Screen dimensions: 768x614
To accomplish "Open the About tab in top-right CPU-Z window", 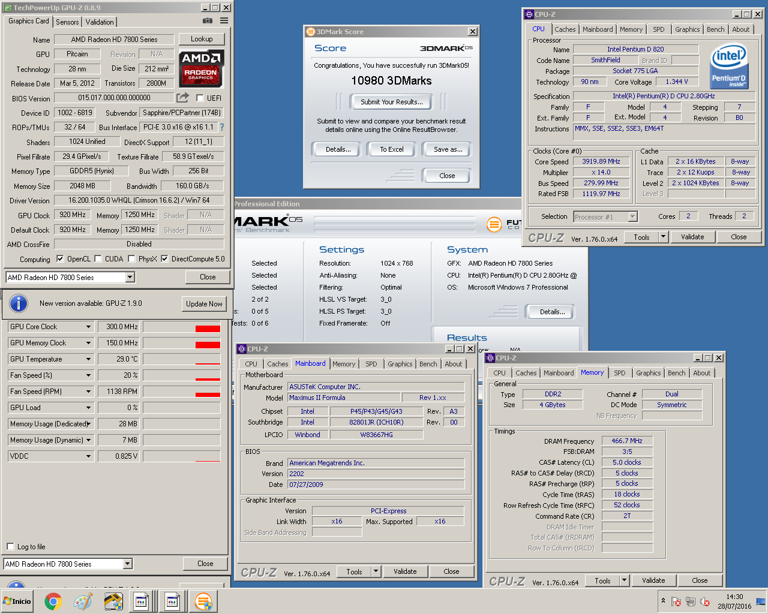I will coord(740,29).
